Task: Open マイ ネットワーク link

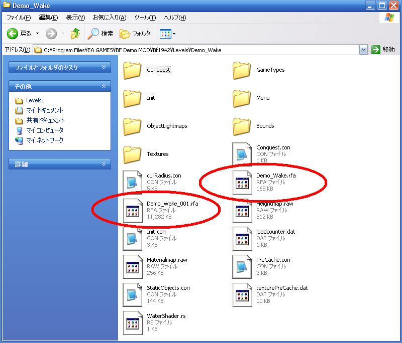Action: pyautogui.click(x=45, y=140)
